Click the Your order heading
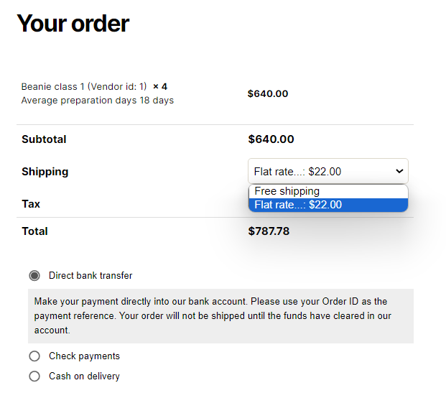 [x=73, y=23]
